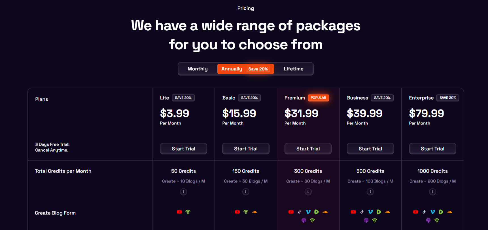The width and height of the screenshot is (488, 230).
Task: Click the TikTok icon under Business plan
Action: (x=362, y=212)
